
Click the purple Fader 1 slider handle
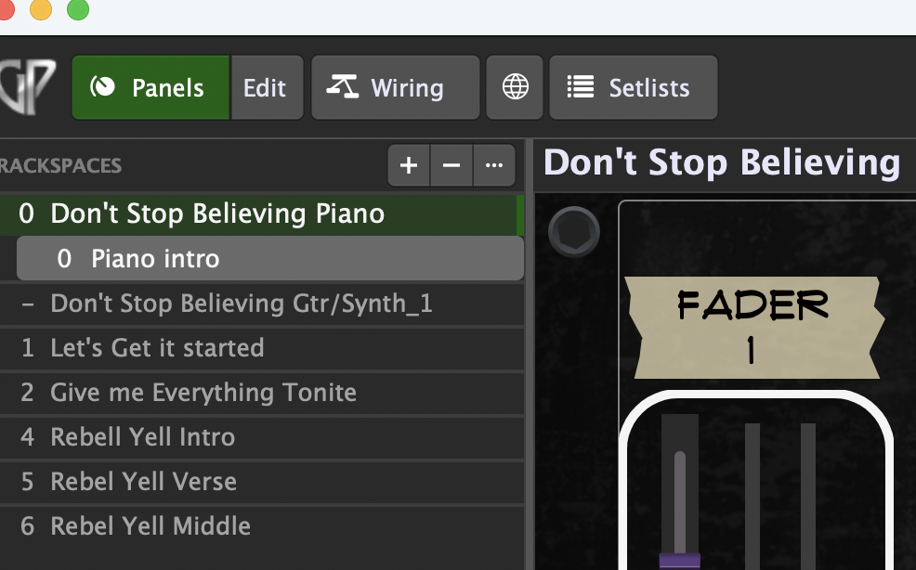(x=679, y=560)
